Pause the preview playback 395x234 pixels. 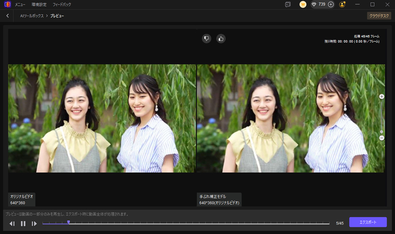click(x=23, y=224)
